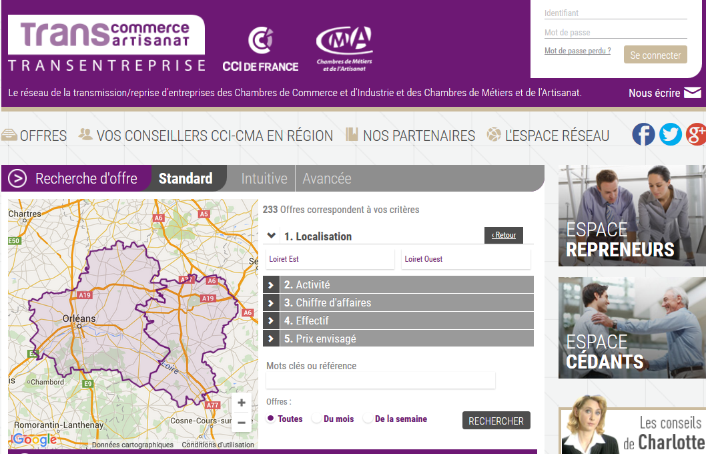Expand the 3. Chiffre d'affaires section
The height and width of the screenshot is (454, 706).
click(x=271, y=302)
